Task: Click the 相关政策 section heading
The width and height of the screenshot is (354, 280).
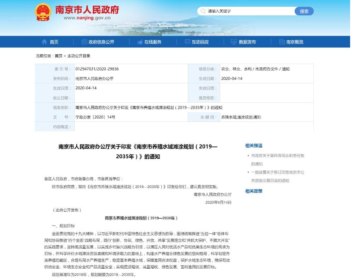Action: 254,191
